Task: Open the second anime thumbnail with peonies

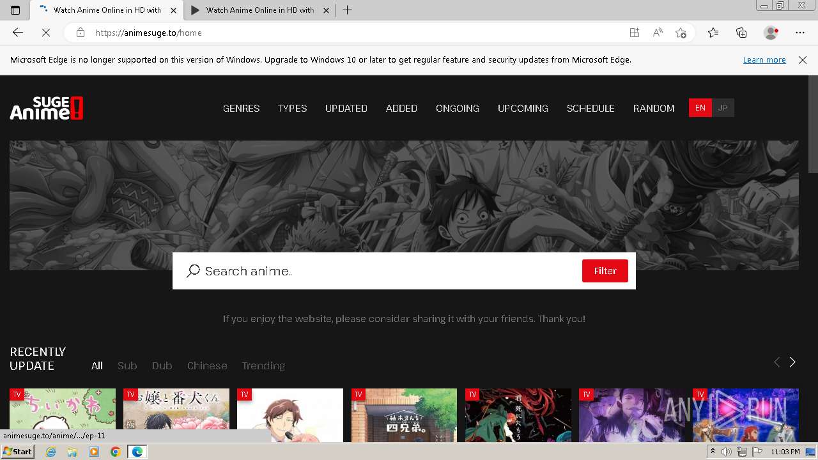Action: 176,415
